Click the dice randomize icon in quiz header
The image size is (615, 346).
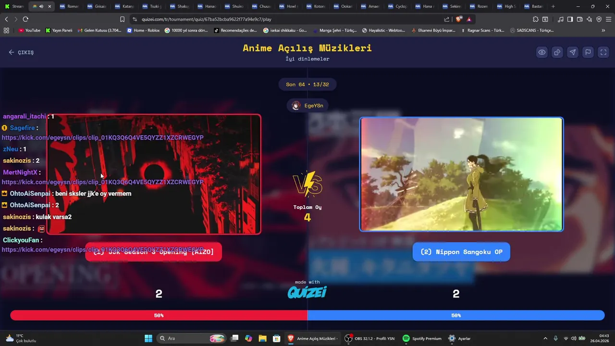tap(557, 52)
